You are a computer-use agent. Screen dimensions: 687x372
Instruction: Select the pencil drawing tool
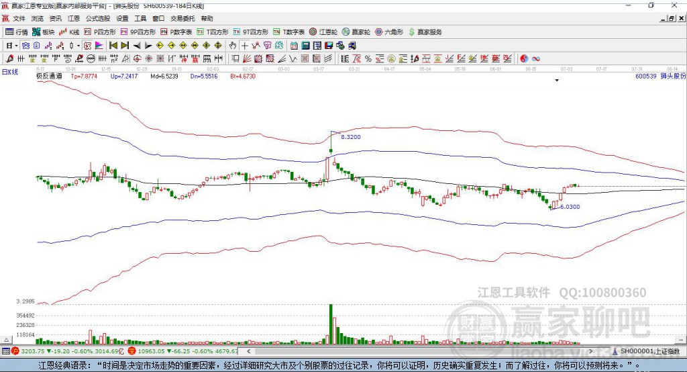click(9, 58)
